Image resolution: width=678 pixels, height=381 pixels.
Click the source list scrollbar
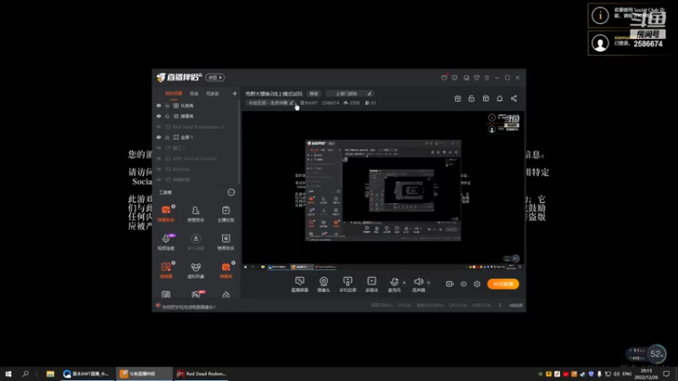(239, 142)
